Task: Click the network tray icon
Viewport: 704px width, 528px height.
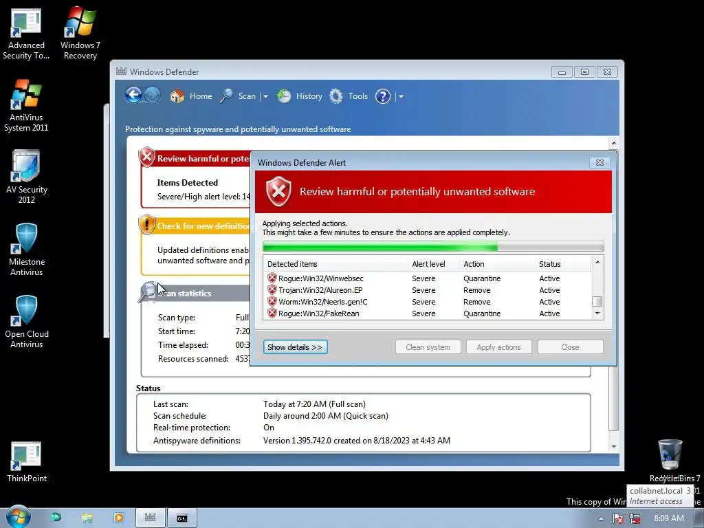Action: point(635,518)
